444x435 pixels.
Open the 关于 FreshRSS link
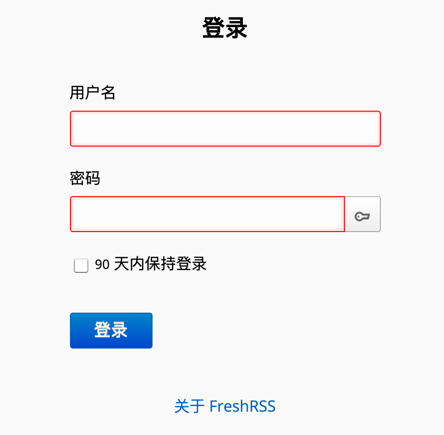[x=225, y=406]
